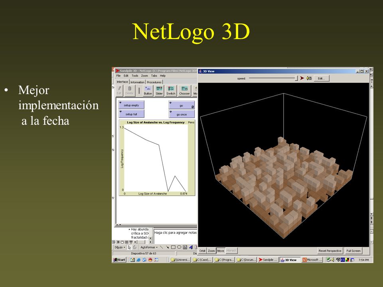Open the Tools menu
383x287 pixels.
(x=135, y=76)
